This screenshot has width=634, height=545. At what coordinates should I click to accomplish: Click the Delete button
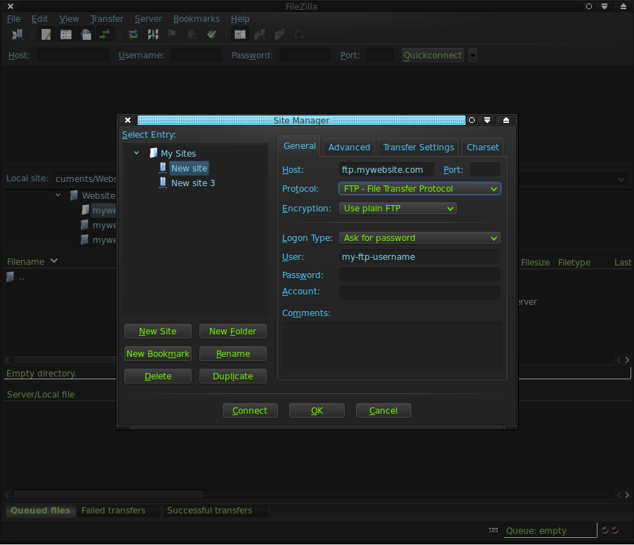(158, 376)
